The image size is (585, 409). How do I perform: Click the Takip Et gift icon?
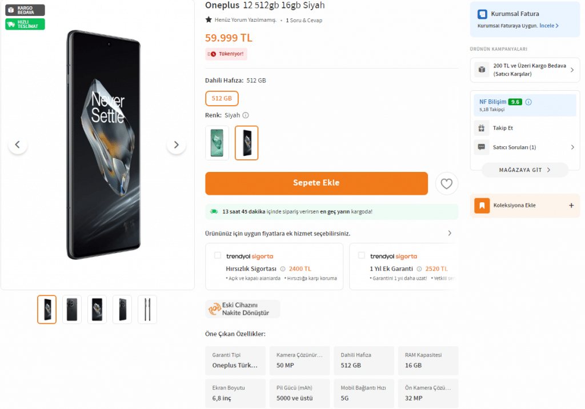point(482,128)
